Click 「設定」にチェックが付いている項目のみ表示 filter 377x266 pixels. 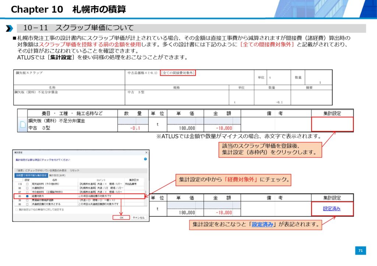[41, 170]
